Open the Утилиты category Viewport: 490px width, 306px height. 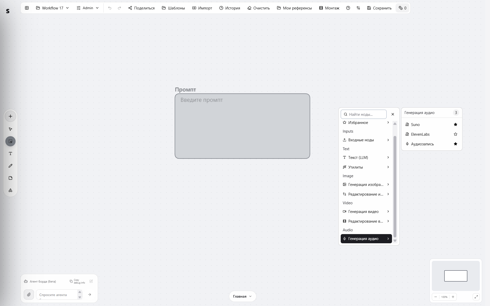(366, 167)
